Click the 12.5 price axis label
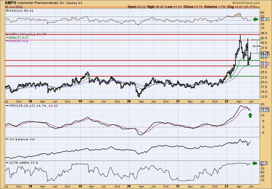The width and height of the screenshot is (272, 189). coord(263,97)
